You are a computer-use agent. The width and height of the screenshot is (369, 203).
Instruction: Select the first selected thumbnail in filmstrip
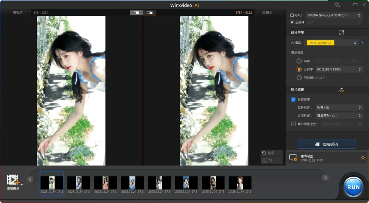52,183
